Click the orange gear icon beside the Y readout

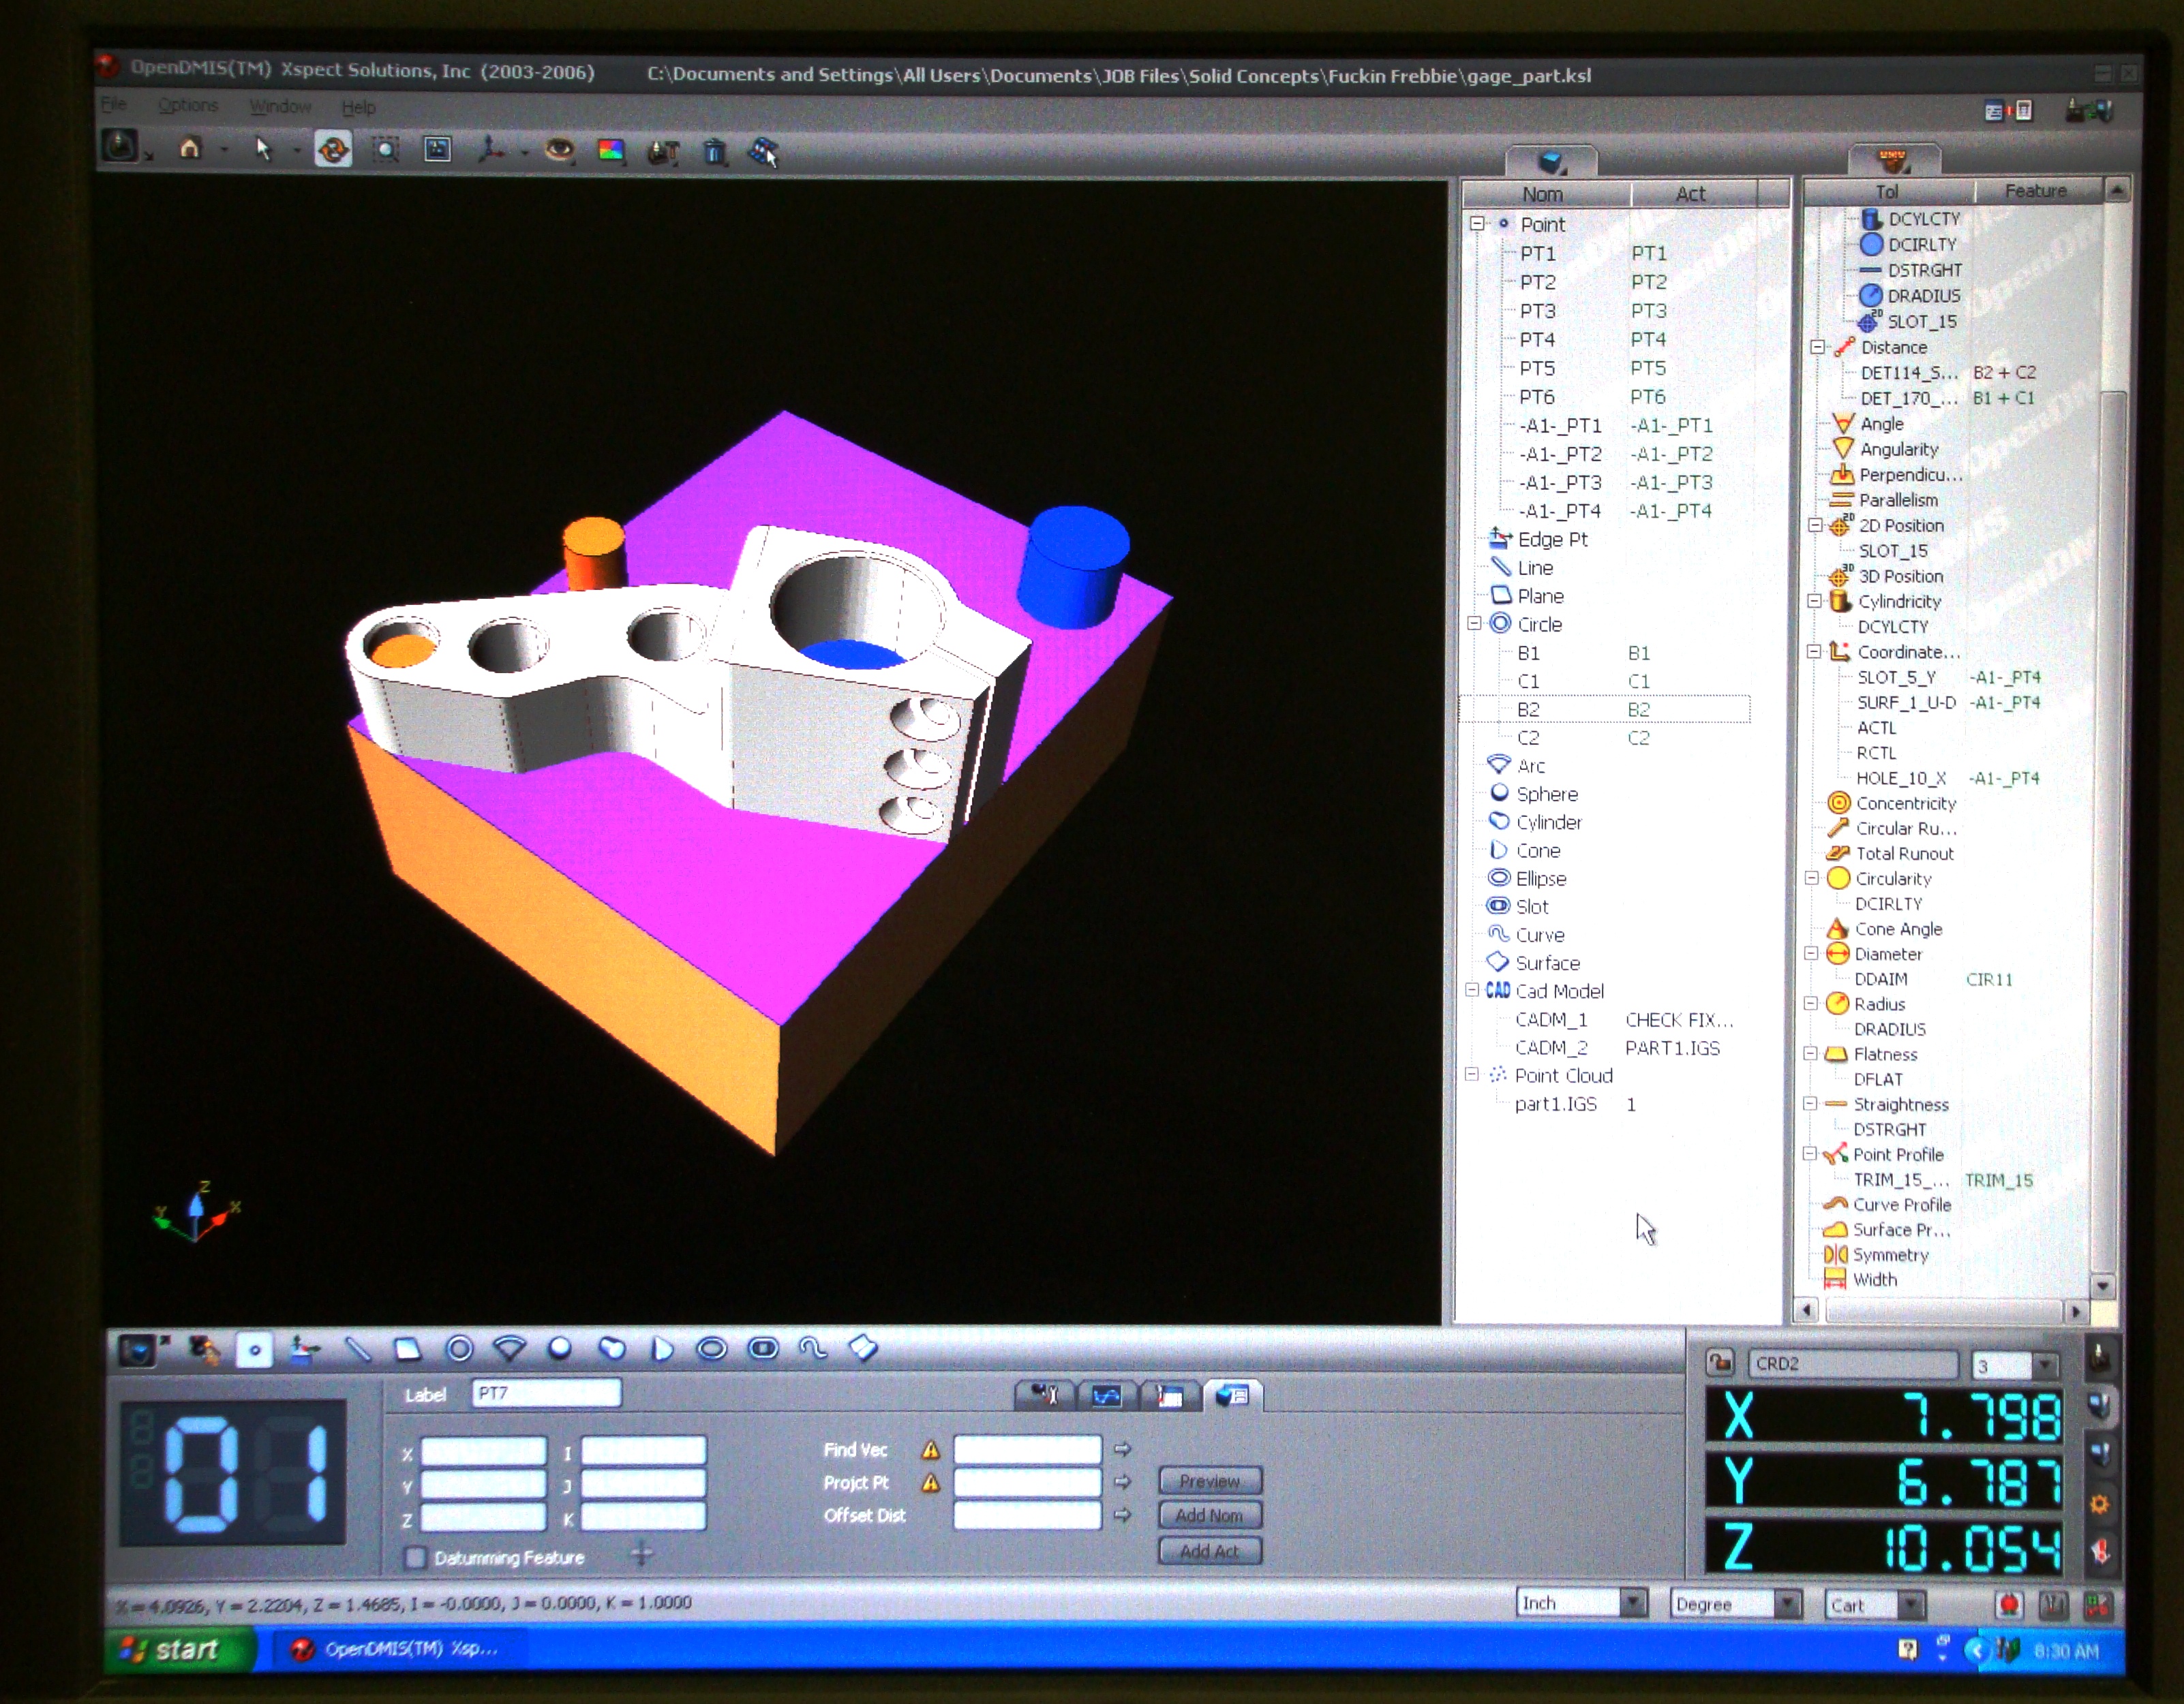point(2099,1504)
